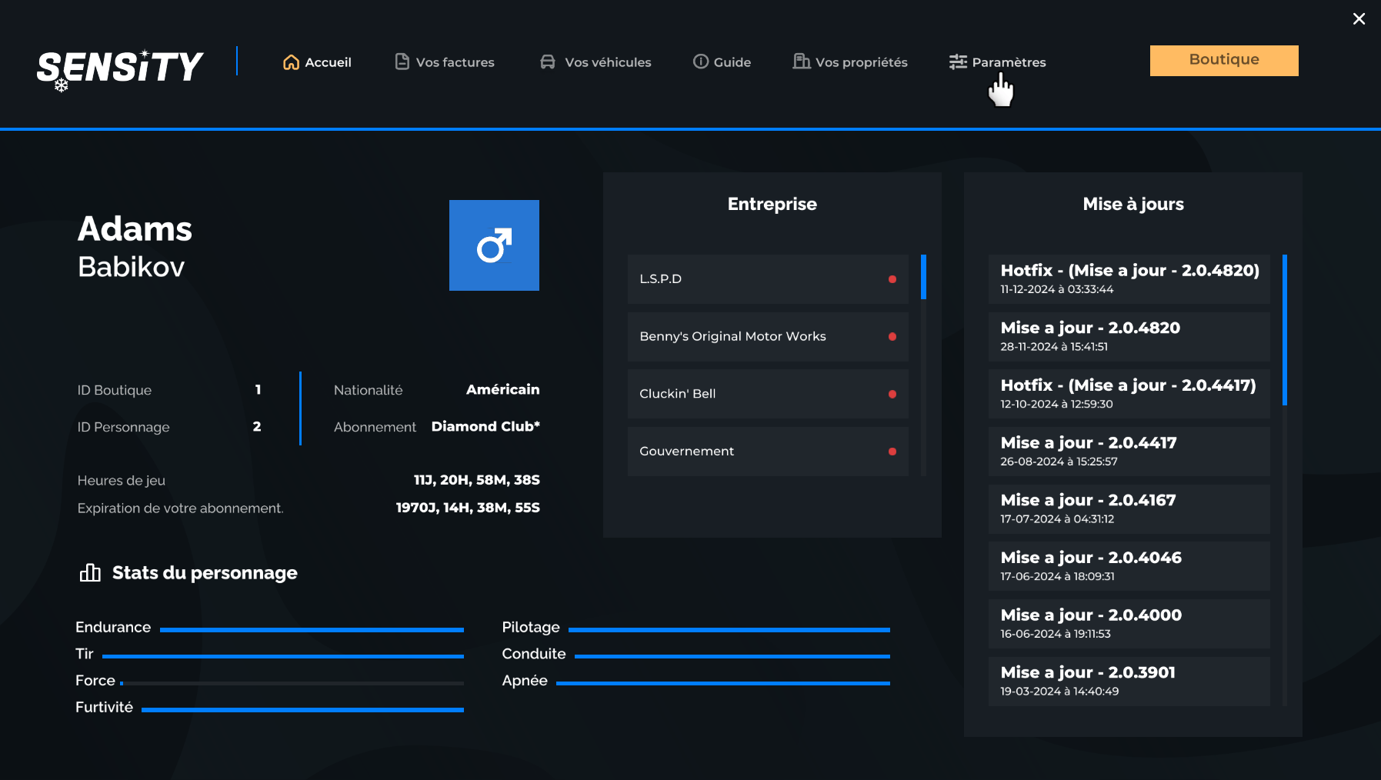Click the building icon for properties
The height and width of the screenshot is (780, 1381).
(x=802, y=62)
